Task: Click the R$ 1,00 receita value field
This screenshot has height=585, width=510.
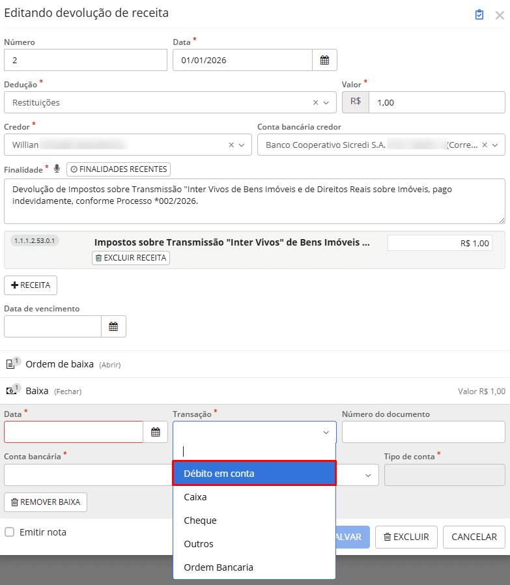Action: tap(440, 243)
